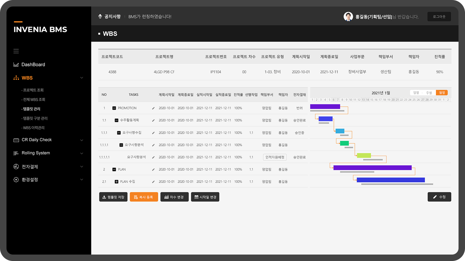The image size is (465, 261).
Task: Open 전체 WBS 조회 submenu item
Action: (x=34, y=100)
